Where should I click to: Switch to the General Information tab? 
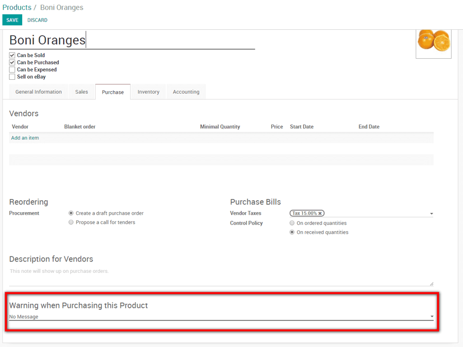coord(38,92)
